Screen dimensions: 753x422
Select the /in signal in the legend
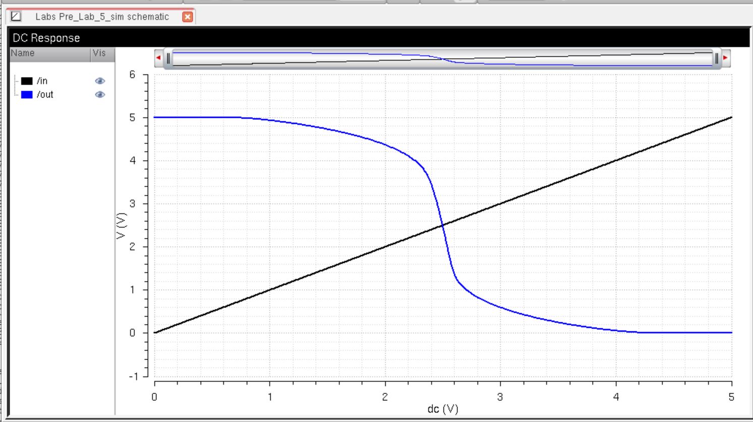tap(42, 81)
